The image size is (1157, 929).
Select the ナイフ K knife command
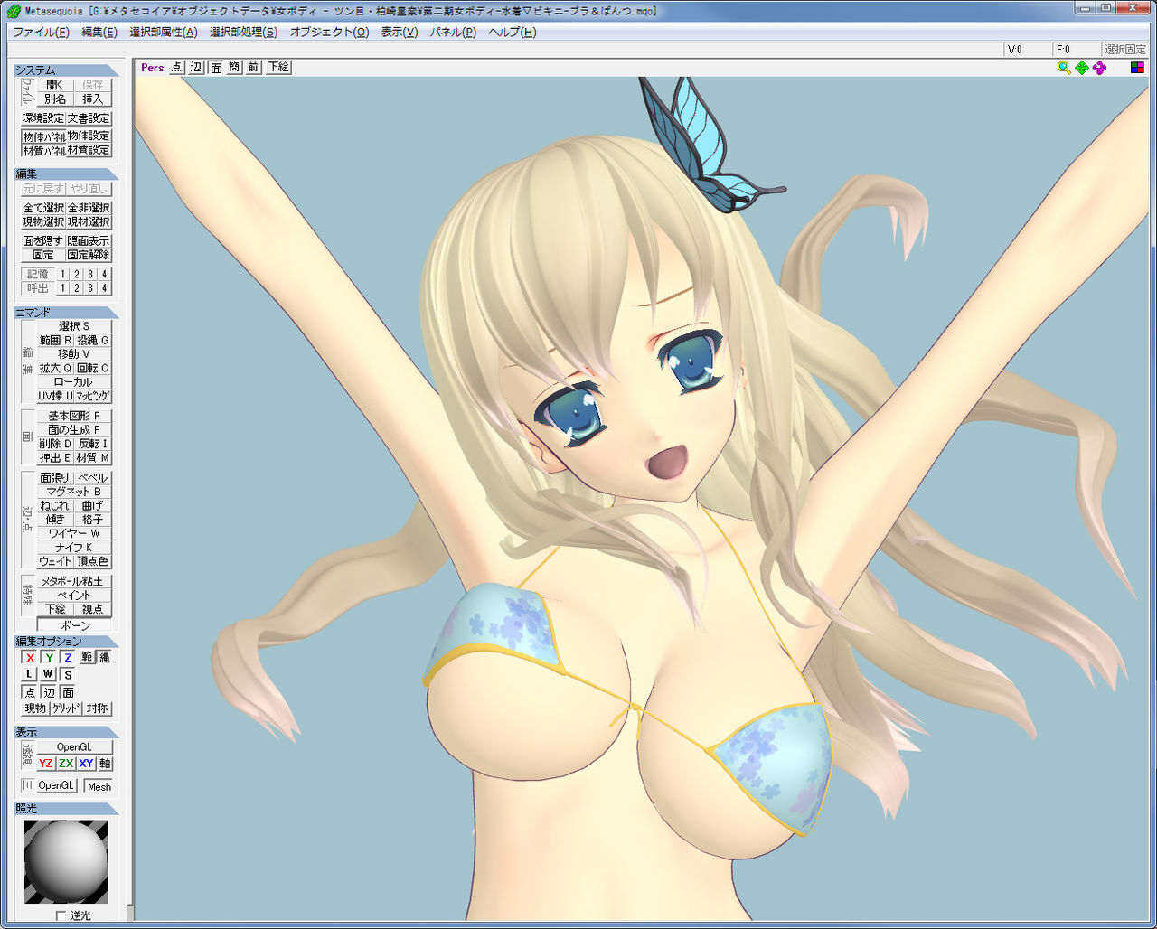click(x=74, y=548)
